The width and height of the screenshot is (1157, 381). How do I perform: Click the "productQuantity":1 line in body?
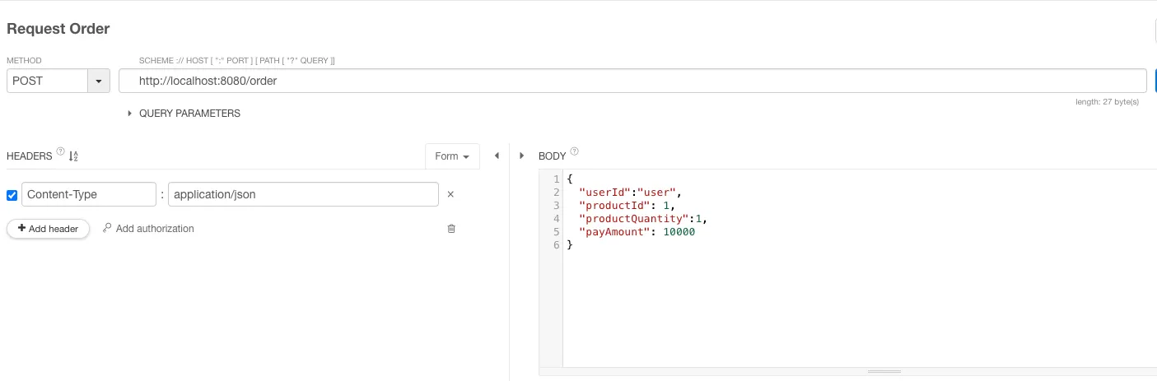(x=643, y=218)
